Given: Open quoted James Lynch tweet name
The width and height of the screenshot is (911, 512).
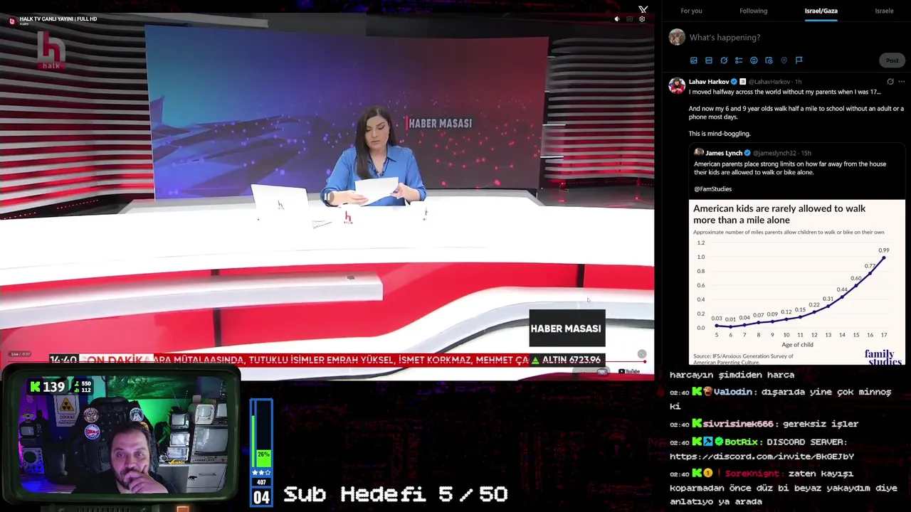Looking at the screenshot, I should coord(724,153).
